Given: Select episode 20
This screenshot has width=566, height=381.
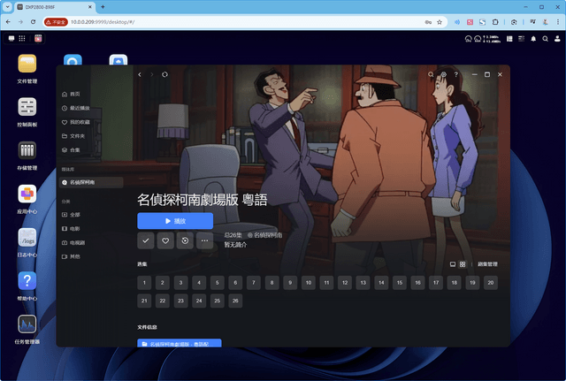Looking at the screenshot, I should [x=491, y=283].
